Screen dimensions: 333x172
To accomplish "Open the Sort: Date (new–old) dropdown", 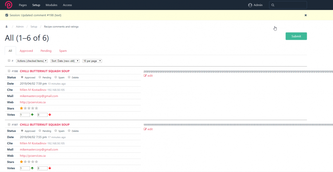I will point(65,61).
